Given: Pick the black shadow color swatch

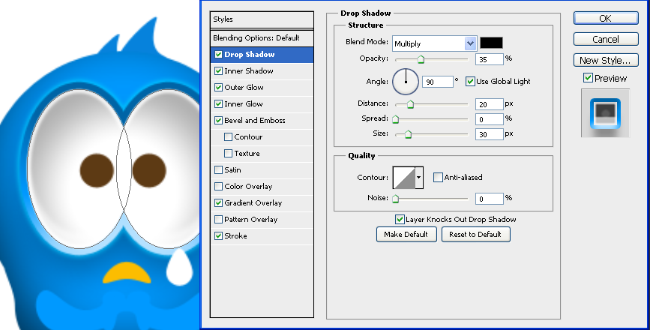Looking at the screenshot, I should tap(491, 43).
